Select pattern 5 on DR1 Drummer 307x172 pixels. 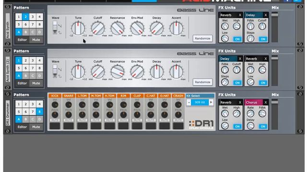(19, 112)
